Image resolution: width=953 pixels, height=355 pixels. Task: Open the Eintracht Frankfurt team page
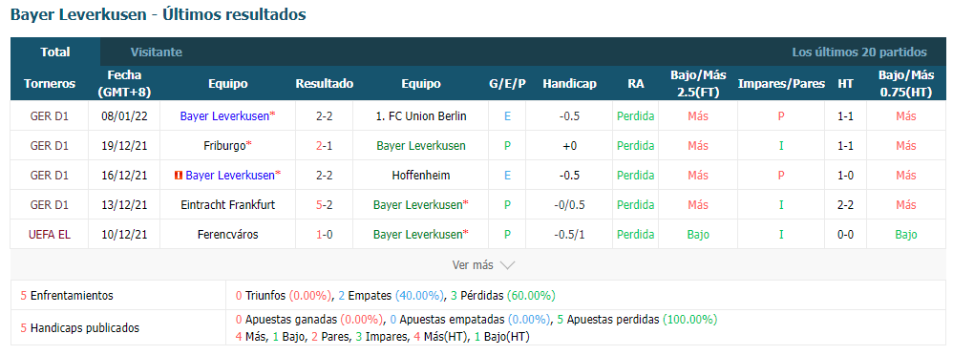(x=228, y=205)
